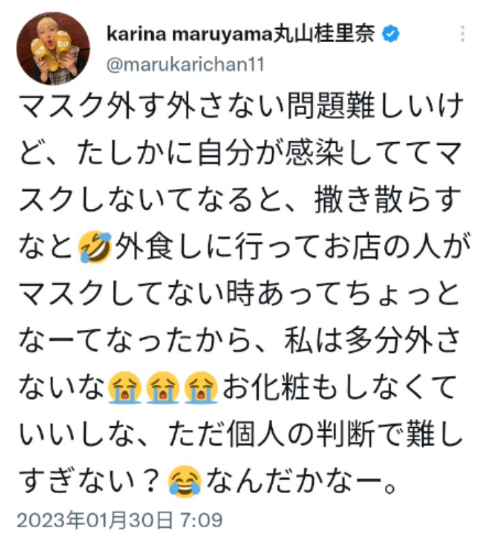
Task: Click the closing text なんだかなー。
Action: (301, 481)
